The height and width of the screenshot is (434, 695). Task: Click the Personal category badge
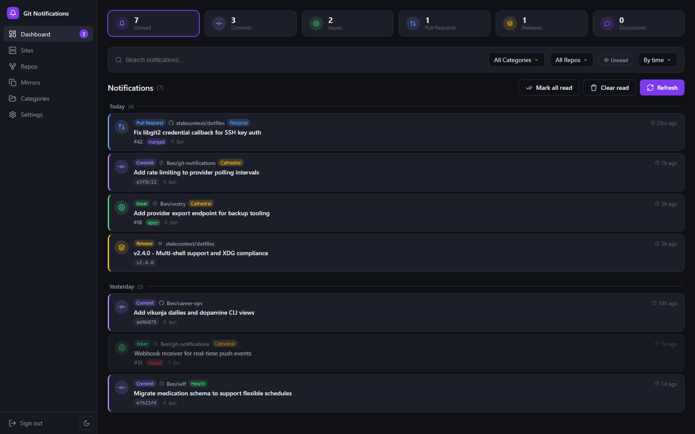(x=239, y=123)
